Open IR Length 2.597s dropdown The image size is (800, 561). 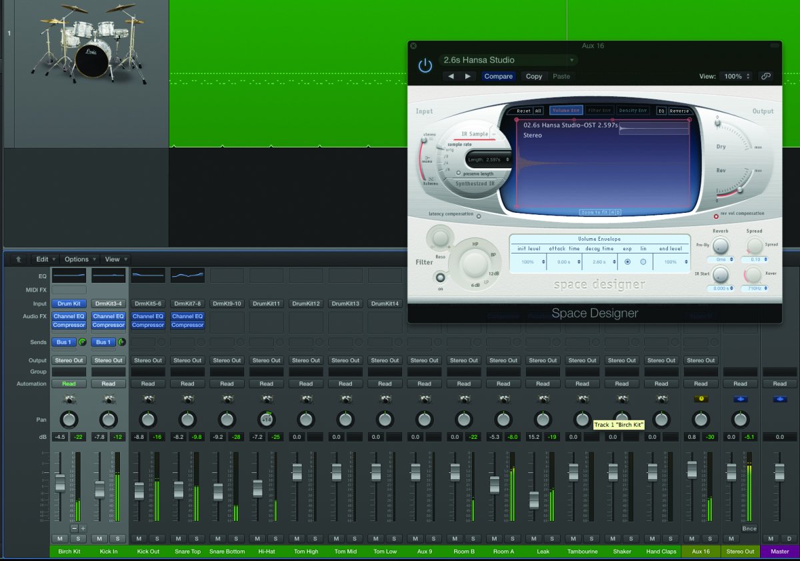[x=488, y=159]
